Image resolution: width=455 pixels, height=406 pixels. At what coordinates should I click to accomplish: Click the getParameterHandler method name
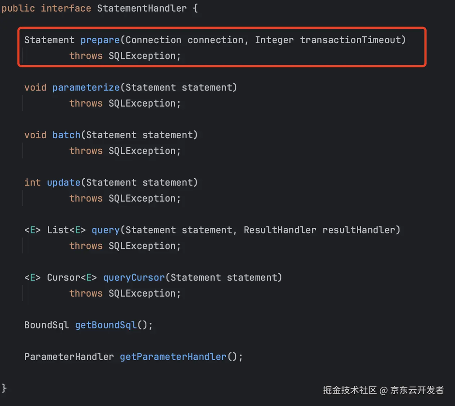click(173, 357)
